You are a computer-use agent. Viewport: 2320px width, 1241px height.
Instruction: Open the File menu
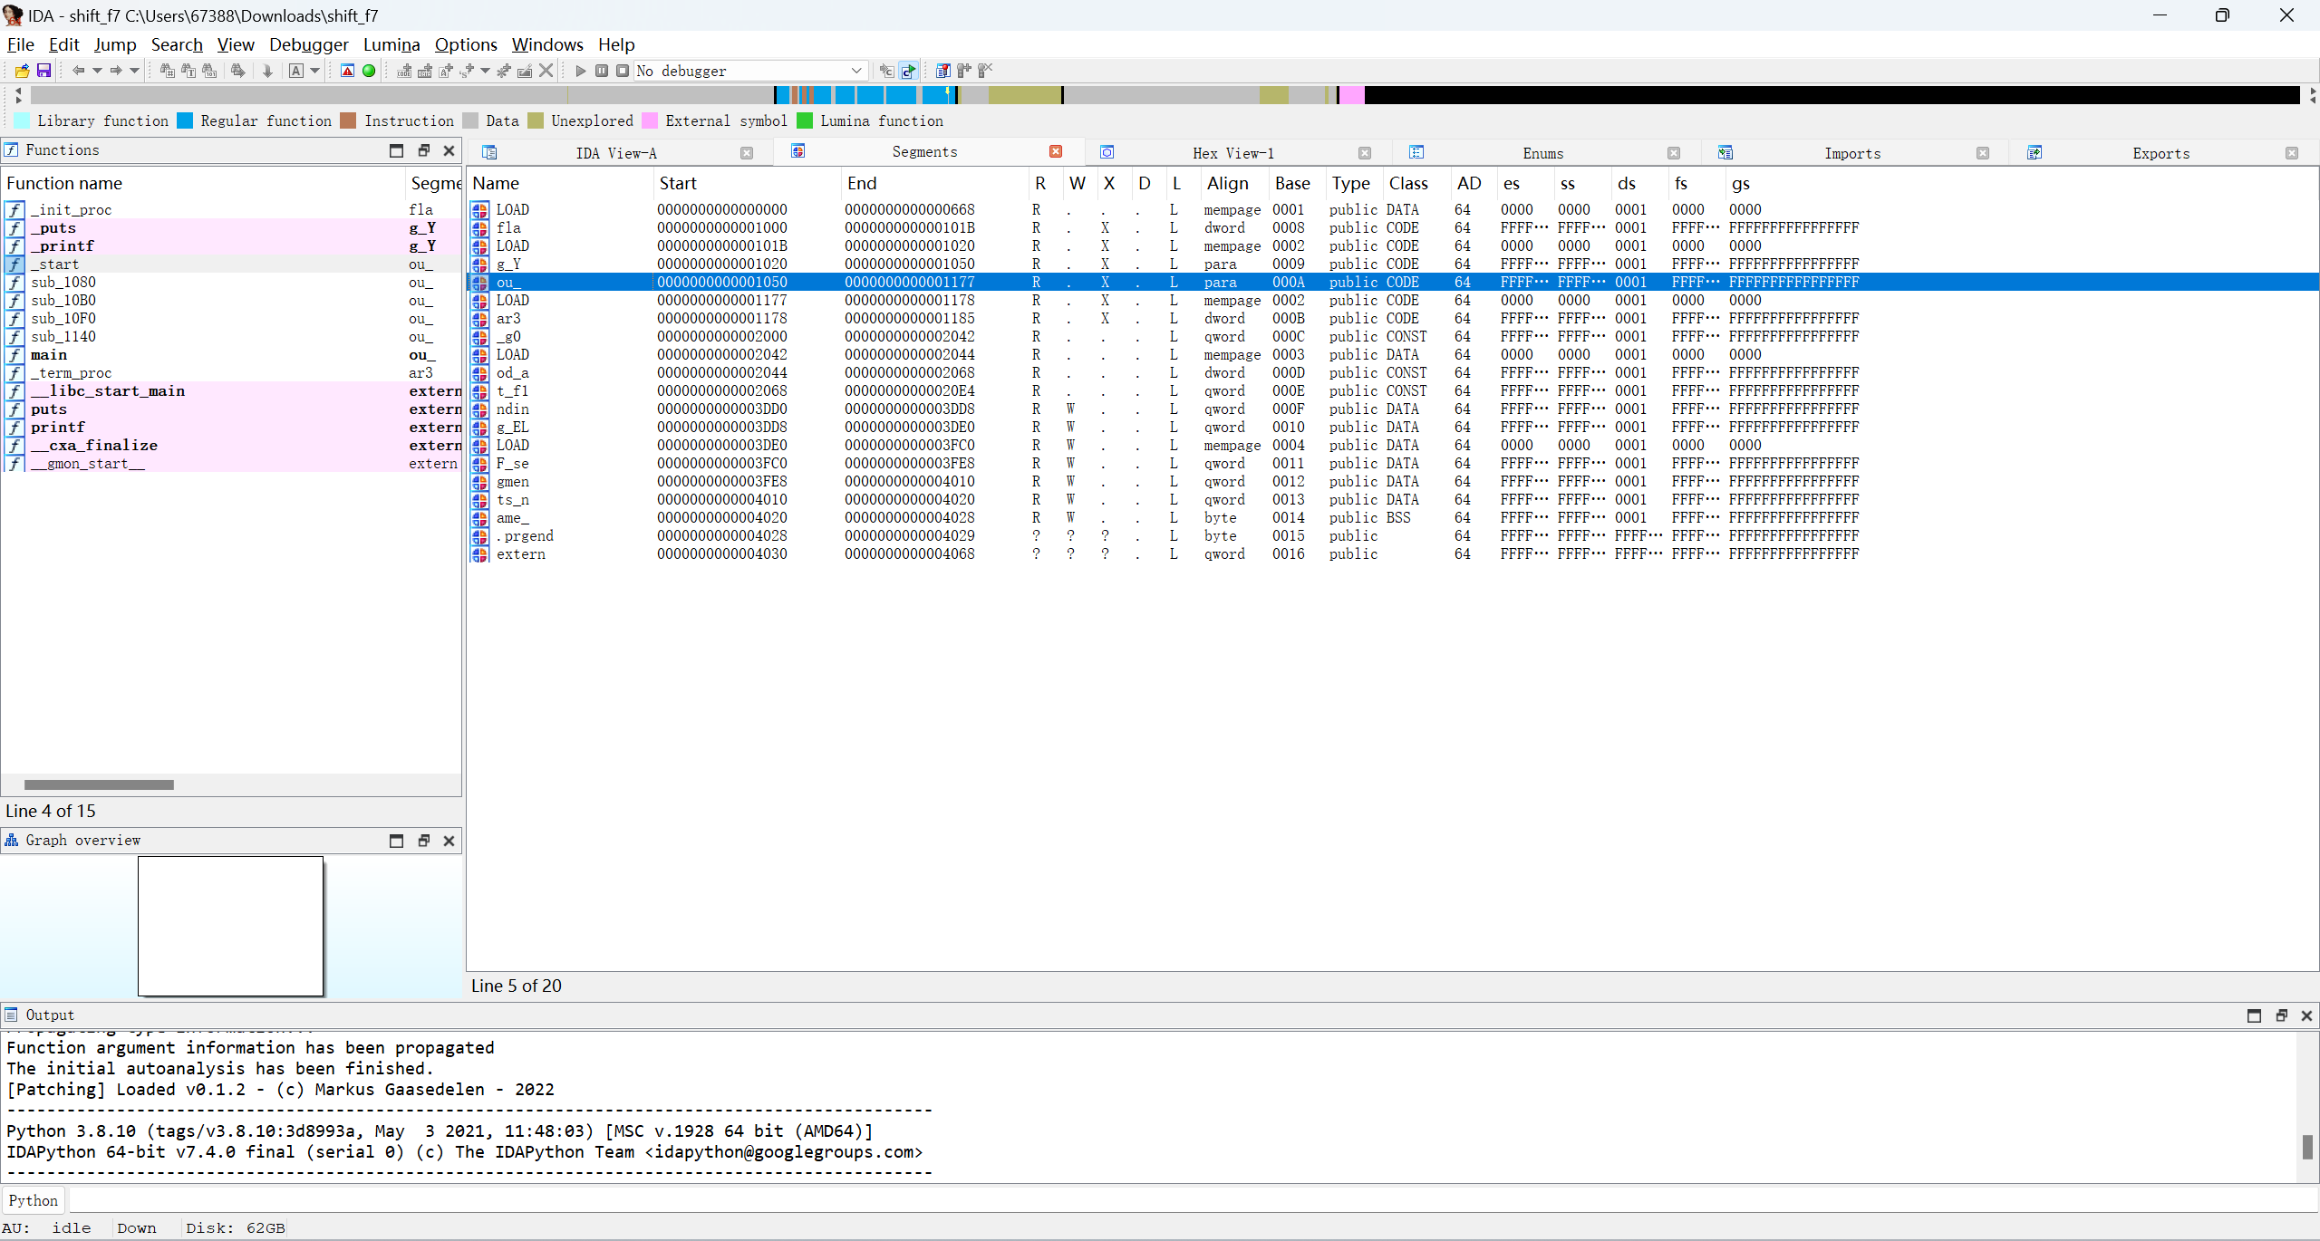20,44
